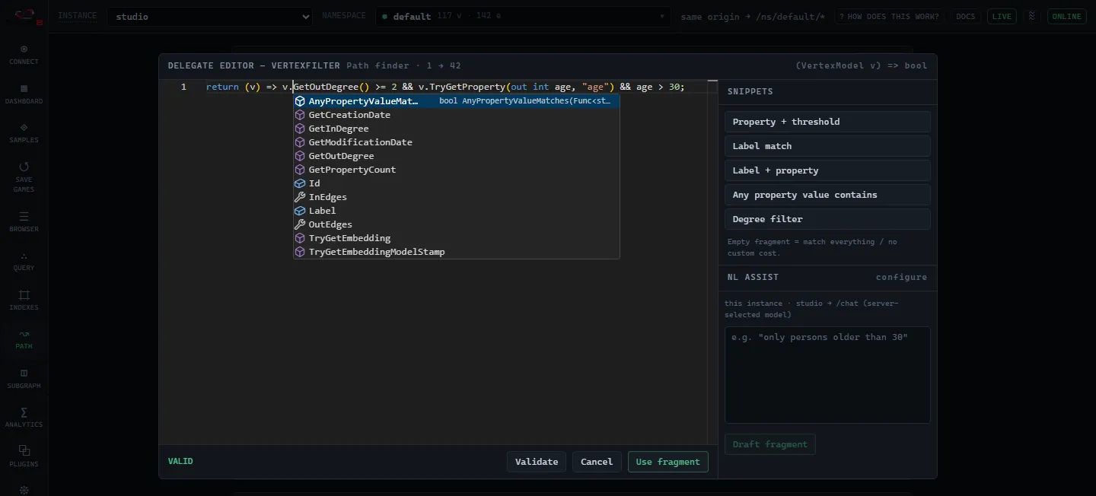This screenshot has width=1096, height=496.
Task: Click the ONLINE status badge
Action: click(x=1067, y=16)
